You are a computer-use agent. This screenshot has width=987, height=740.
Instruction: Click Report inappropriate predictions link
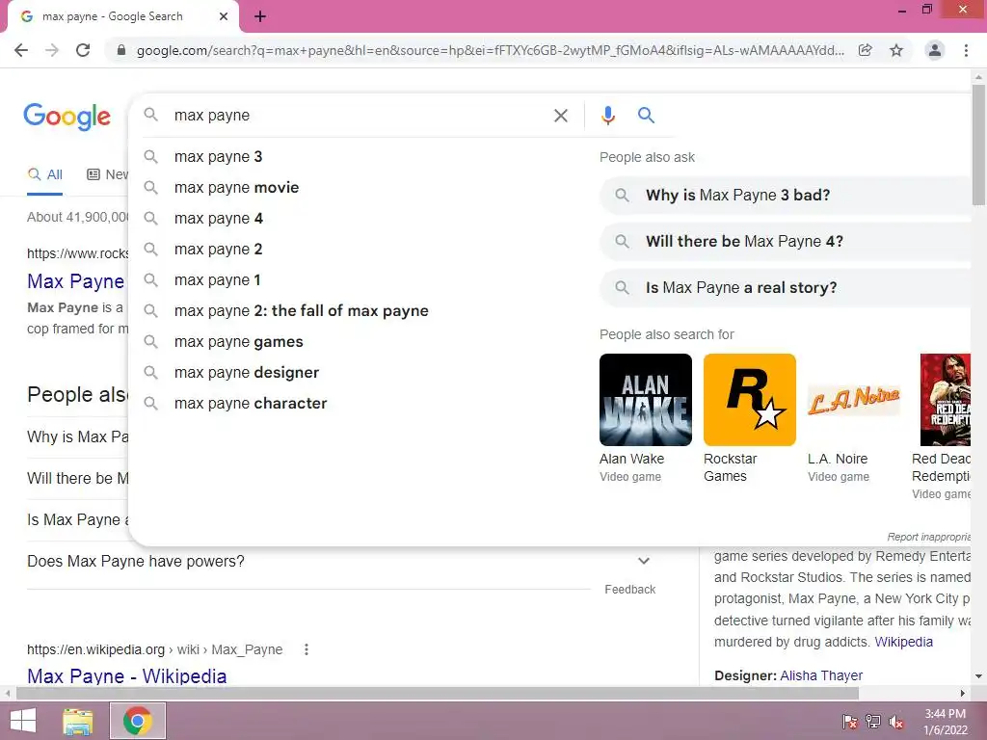928,537
